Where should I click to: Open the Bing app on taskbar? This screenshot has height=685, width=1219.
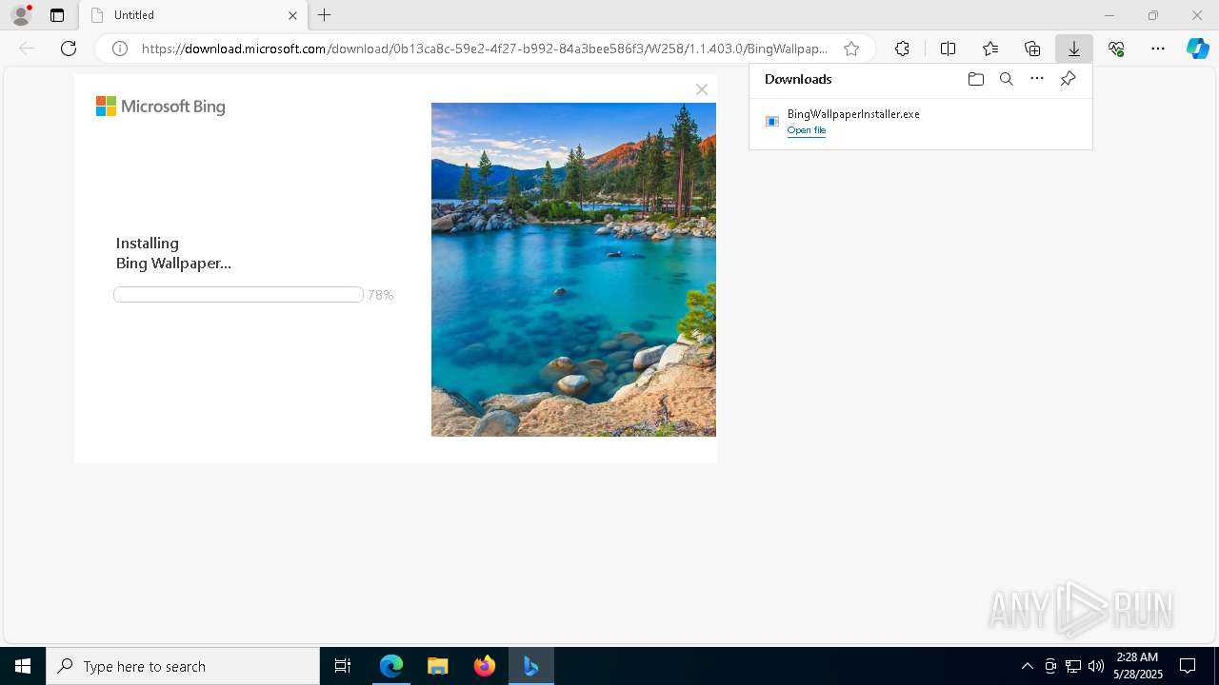[x=531, y=666]
